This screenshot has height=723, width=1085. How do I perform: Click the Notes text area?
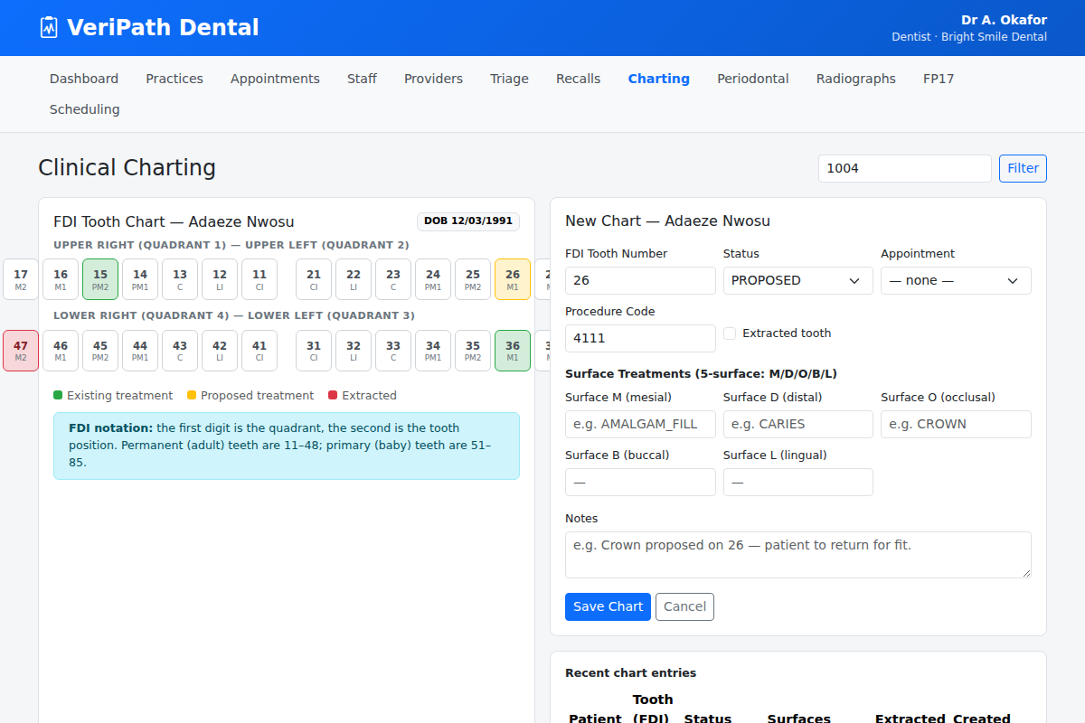click(x=798, y=555)
